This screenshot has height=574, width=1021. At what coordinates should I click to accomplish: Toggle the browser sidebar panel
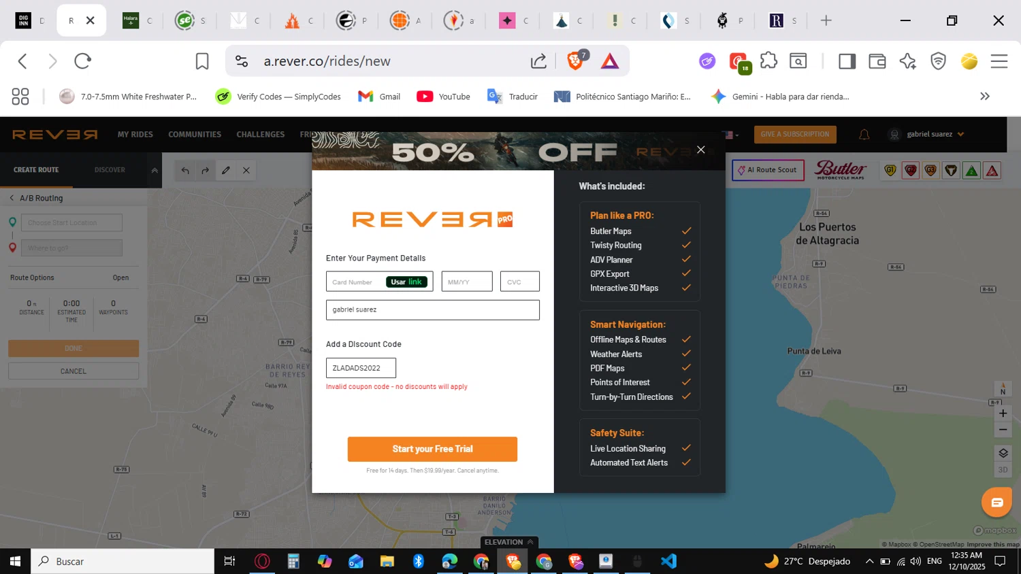847,61
